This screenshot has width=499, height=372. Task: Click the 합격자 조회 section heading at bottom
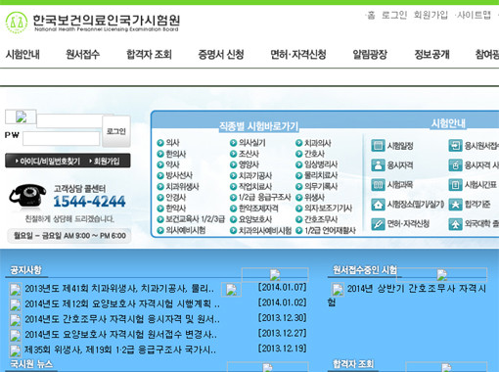click(353, 364)
